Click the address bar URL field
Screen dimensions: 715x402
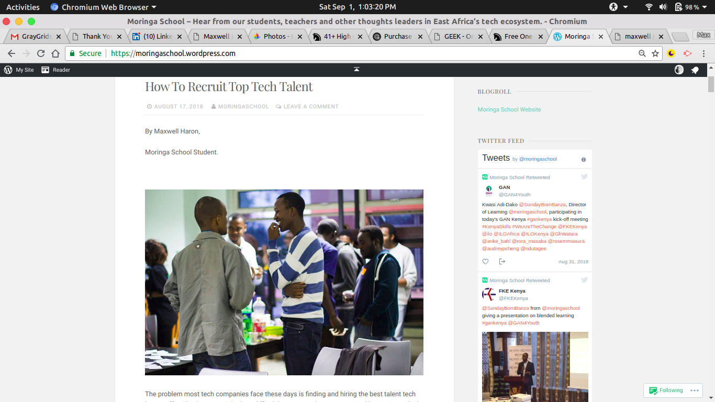[x=366, y=53]
